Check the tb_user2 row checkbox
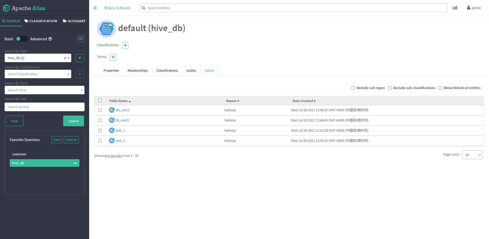The image size is (489, 239). click(100, 120)
